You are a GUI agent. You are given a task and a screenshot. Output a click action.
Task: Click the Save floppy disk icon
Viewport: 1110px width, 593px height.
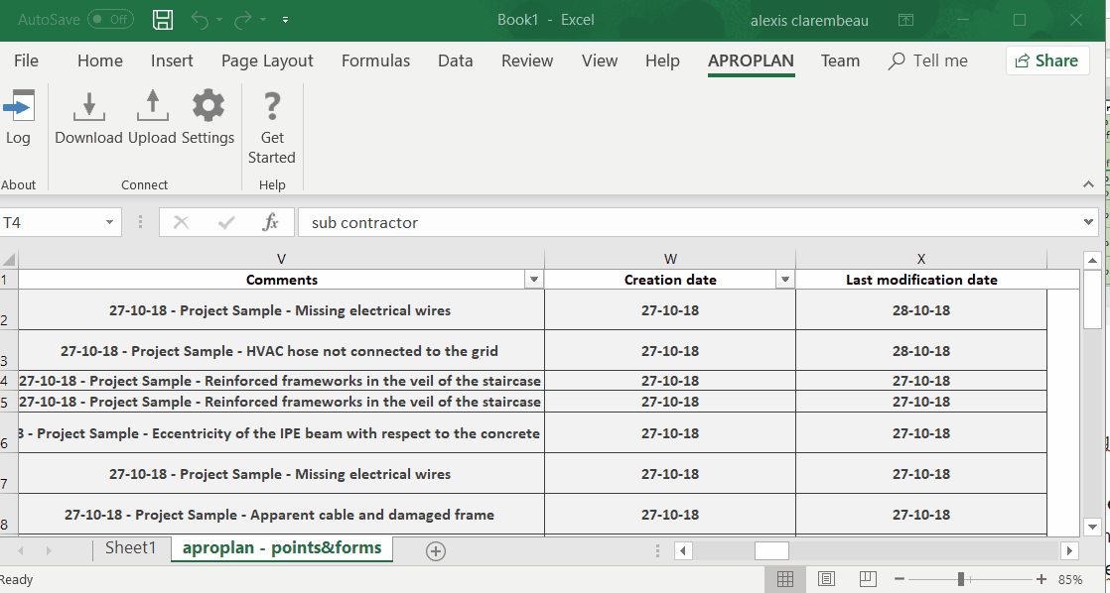point(163,20)
